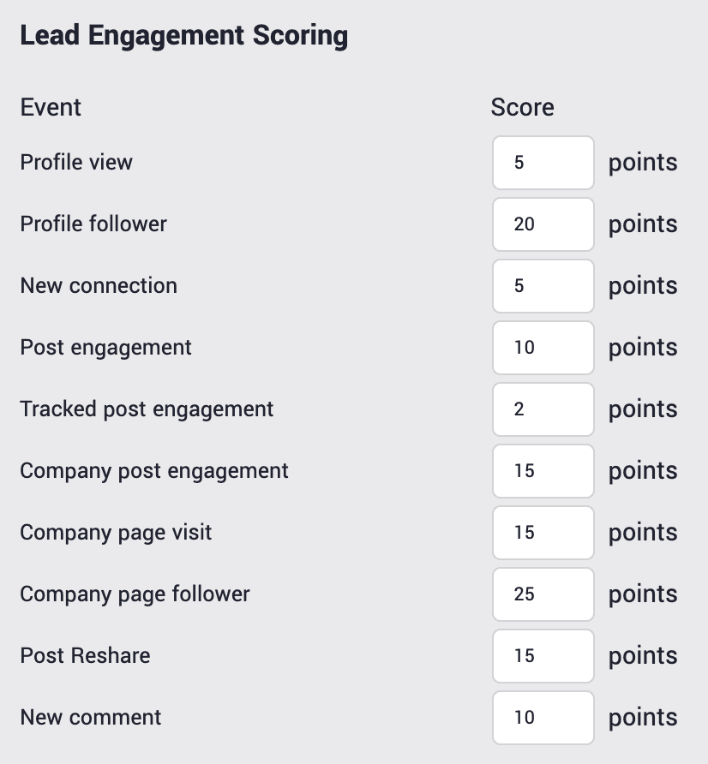Select the New connection score box
The image size is (708, 764).
(543, 286)
